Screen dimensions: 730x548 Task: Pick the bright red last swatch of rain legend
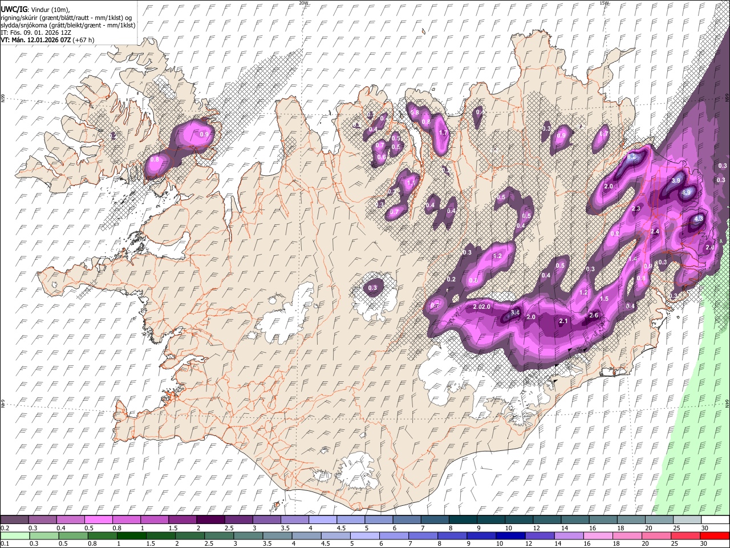click(x=715, y=535)
